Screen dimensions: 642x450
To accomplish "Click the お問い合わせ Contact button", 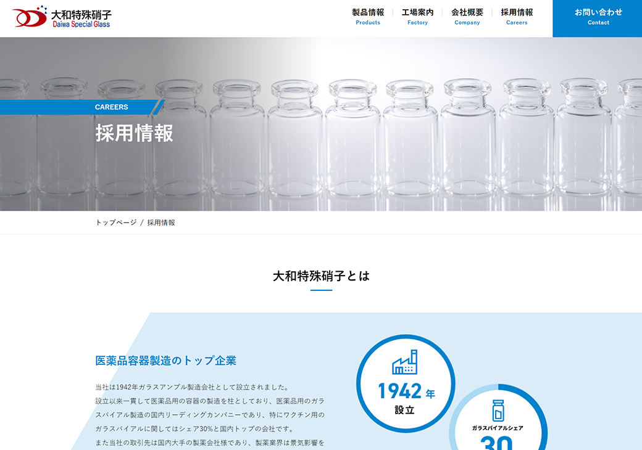I will 597,16.
